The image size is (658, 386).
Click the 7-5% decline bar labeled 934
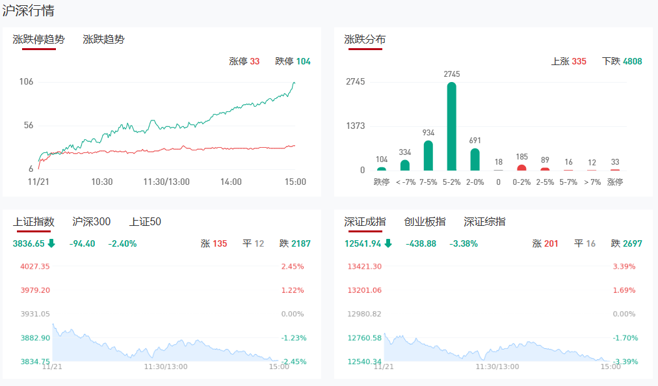428,156
